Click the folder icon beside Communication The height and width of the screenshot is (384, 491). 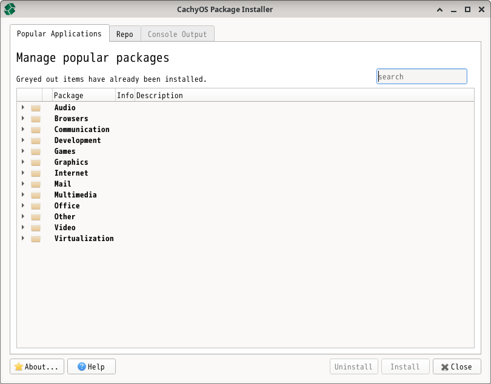tap(35, 129)
